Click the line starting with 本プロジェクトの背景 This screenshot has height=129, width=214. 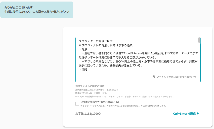(x=106, y=45)
